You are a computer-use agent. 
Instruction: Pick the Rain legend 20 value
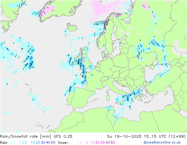click(38, 143)
